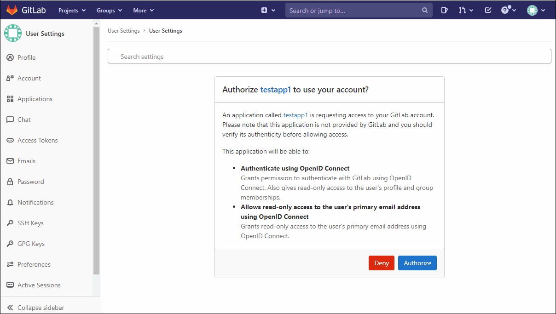Open the Active Sessions page

(39, 285)
